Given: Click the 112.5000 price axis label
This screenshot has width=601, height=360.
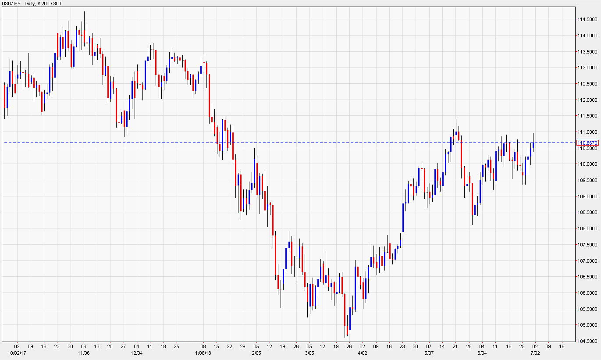Looking at the screenshot, I should tap(587, 84).
